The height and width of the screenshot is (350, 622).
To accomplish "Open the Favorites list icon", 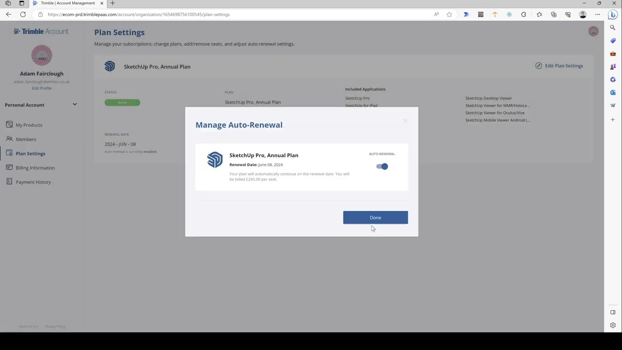I will [539, 15].
